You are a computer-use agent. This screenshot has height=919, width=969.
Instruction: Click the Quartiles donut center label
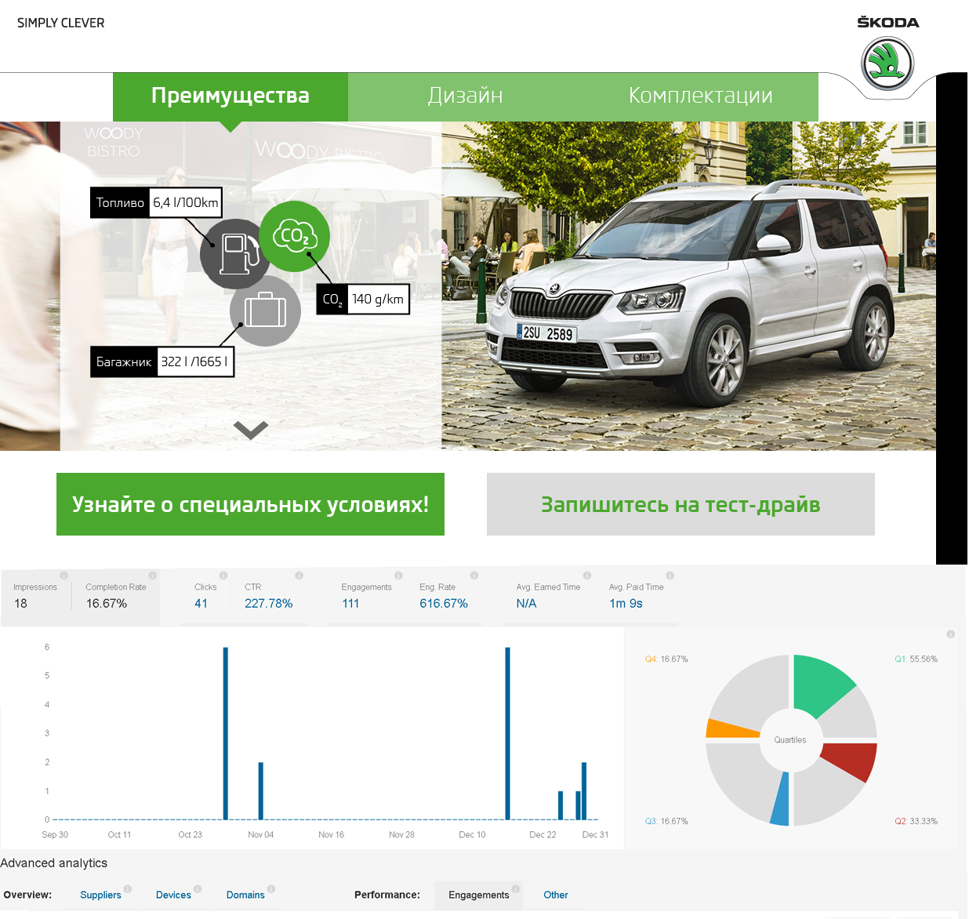(x=790, y=740)
